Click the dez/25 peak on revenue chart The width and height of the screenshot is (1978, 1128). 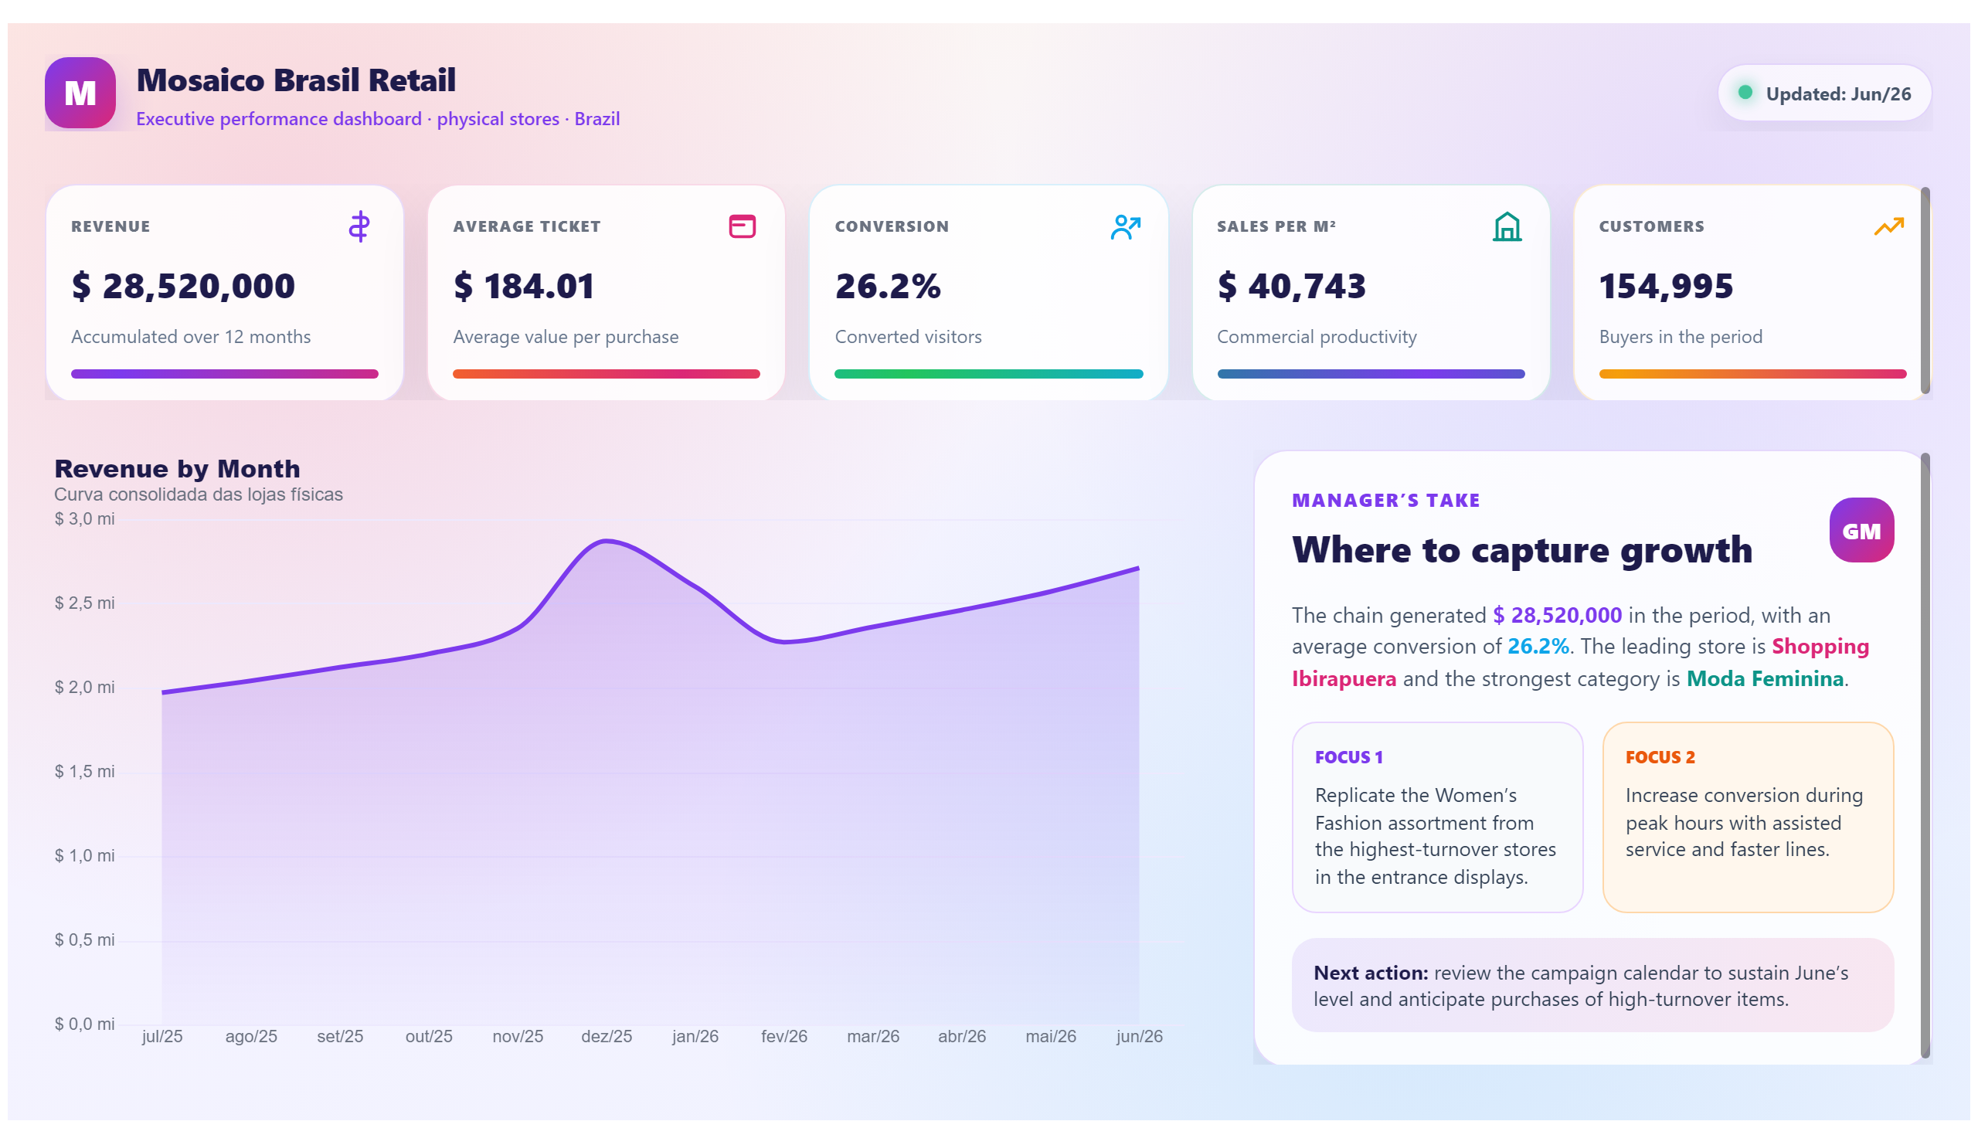point(607,541)
